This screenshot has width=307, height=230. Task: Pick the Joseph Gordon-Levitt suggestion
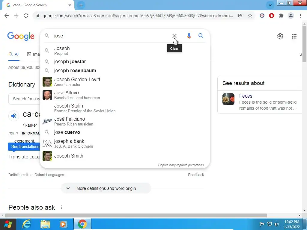(125, 82)
